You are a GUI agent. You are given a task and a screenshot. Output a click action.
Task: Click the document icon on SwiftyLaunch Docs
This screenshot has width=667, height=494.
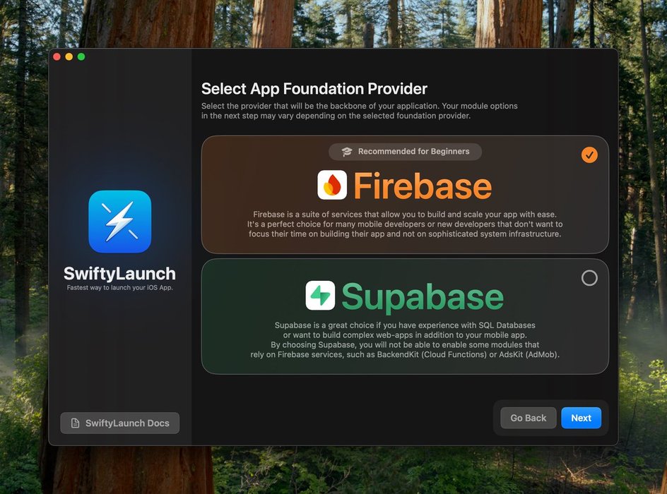[x=76, y=423]
